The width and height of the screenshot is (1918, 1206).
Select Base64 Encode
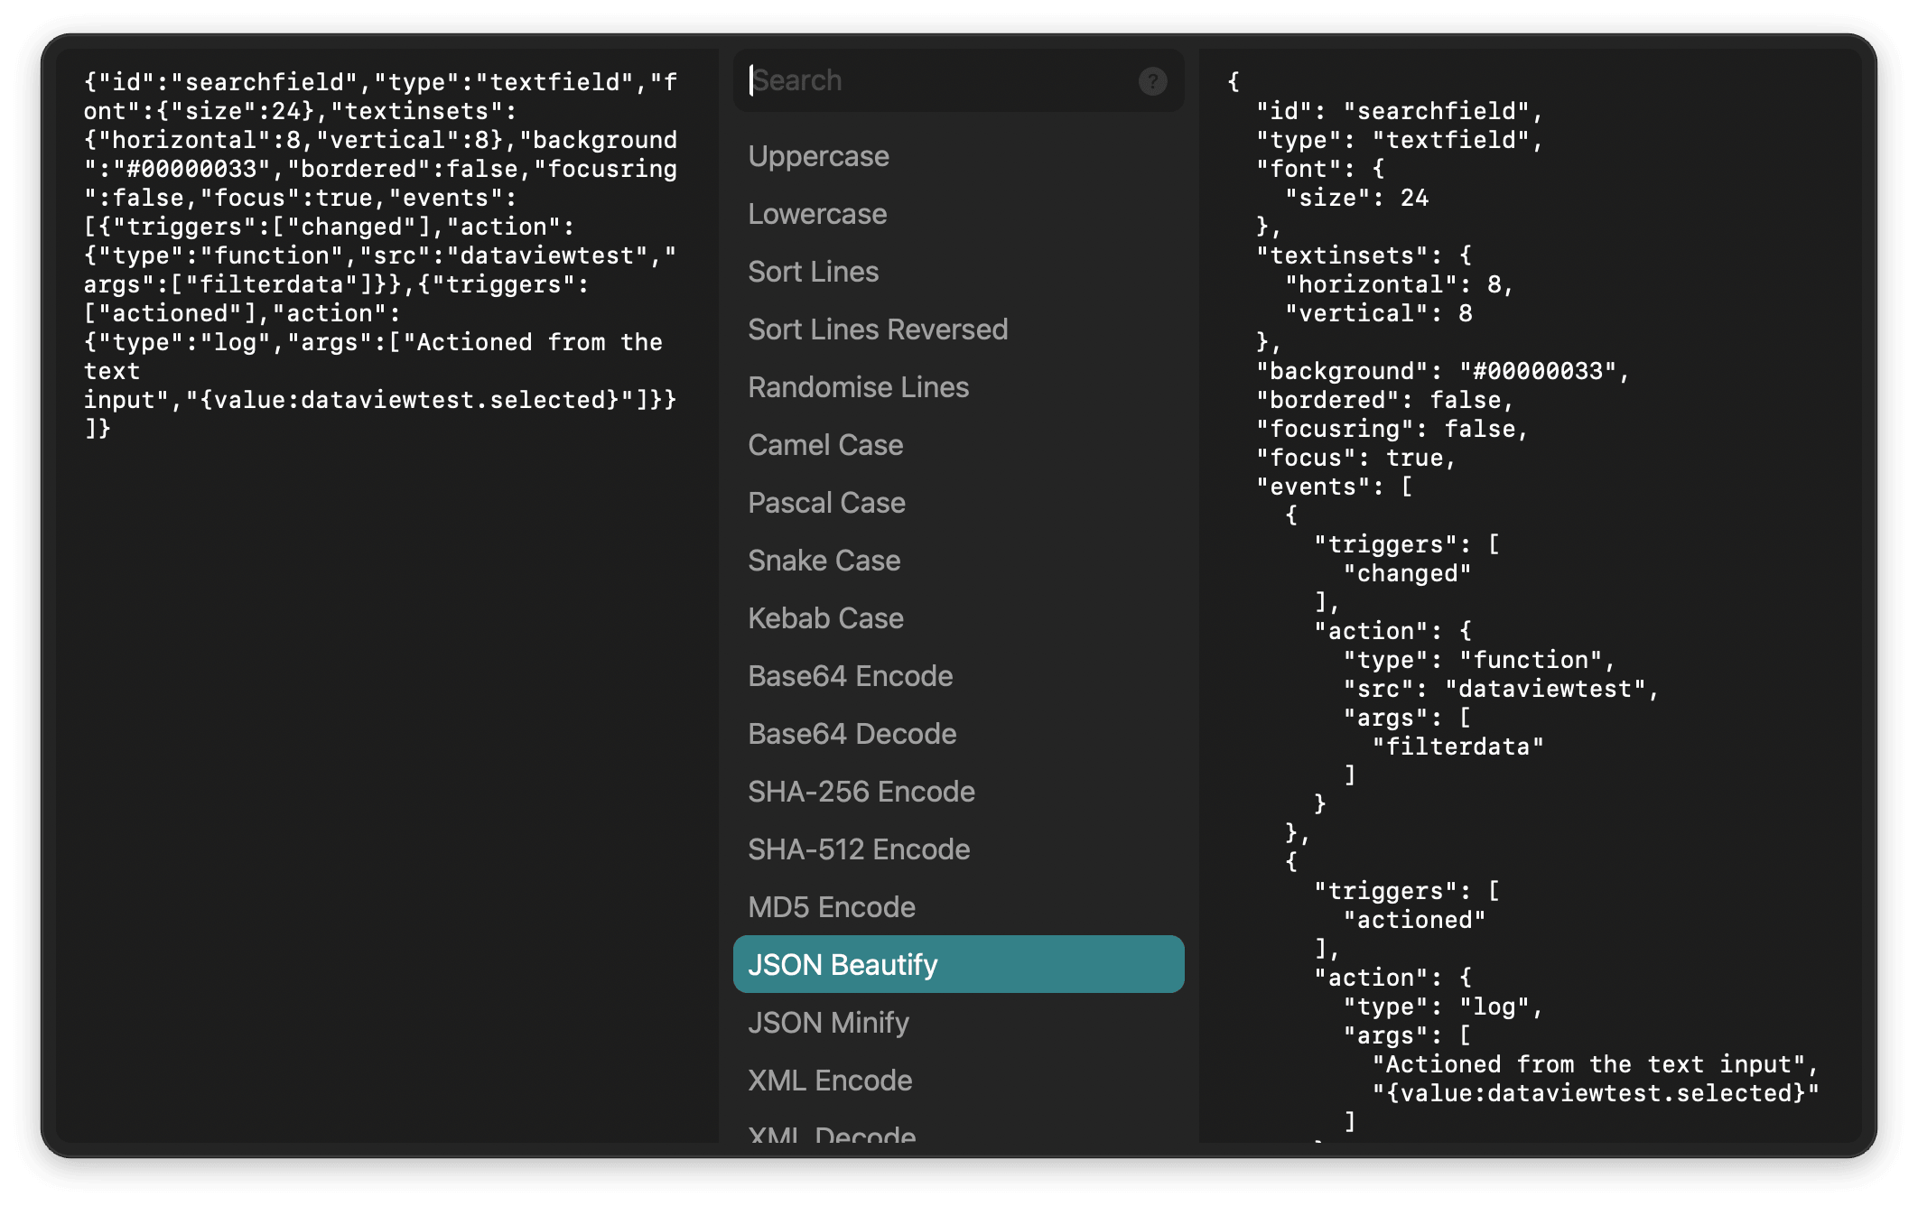click(958, 676)
